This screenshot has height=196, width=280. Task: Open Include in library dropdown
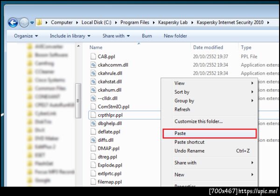coord(70,36)
